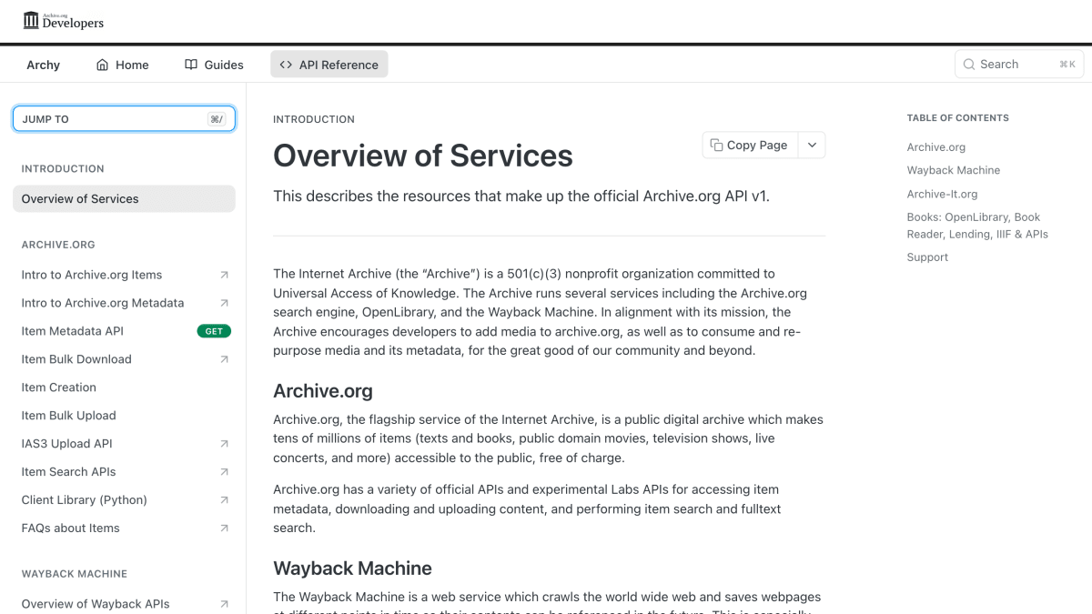Image resolution: width=1092 pixels, height=614 pixels.
Task: Click external arrow beside Item Bulk Download
Action: click(225, 359)
